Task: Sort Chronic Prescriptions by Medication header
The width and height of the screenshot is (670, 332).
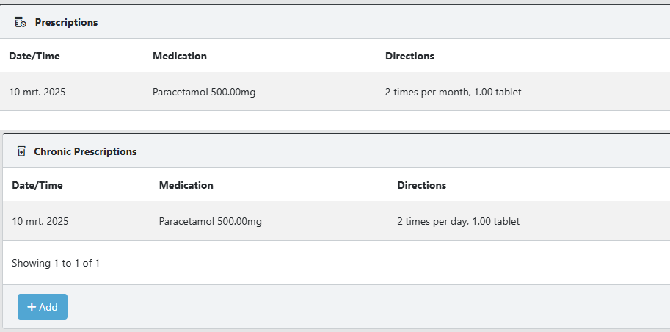Action: pos(186,185)
